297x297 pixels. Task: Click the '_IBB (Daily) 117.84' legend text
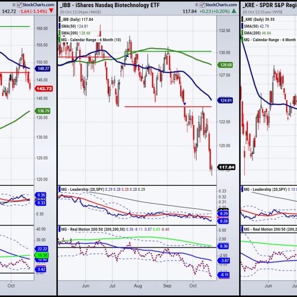(x=77, y=19)
